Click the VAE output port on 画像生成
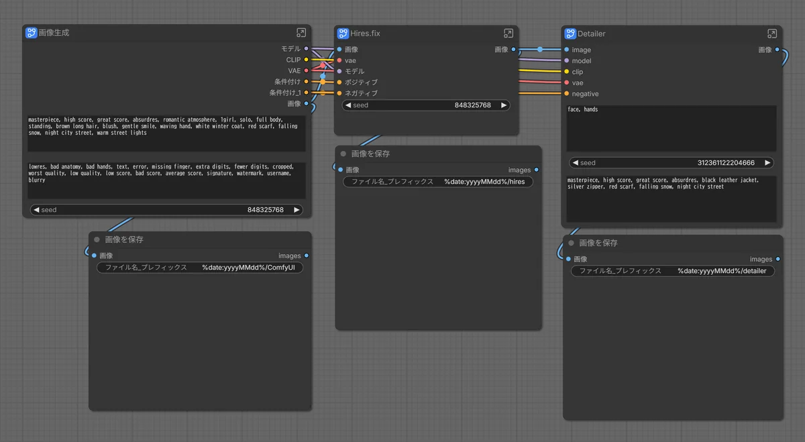 pos(307,70)
